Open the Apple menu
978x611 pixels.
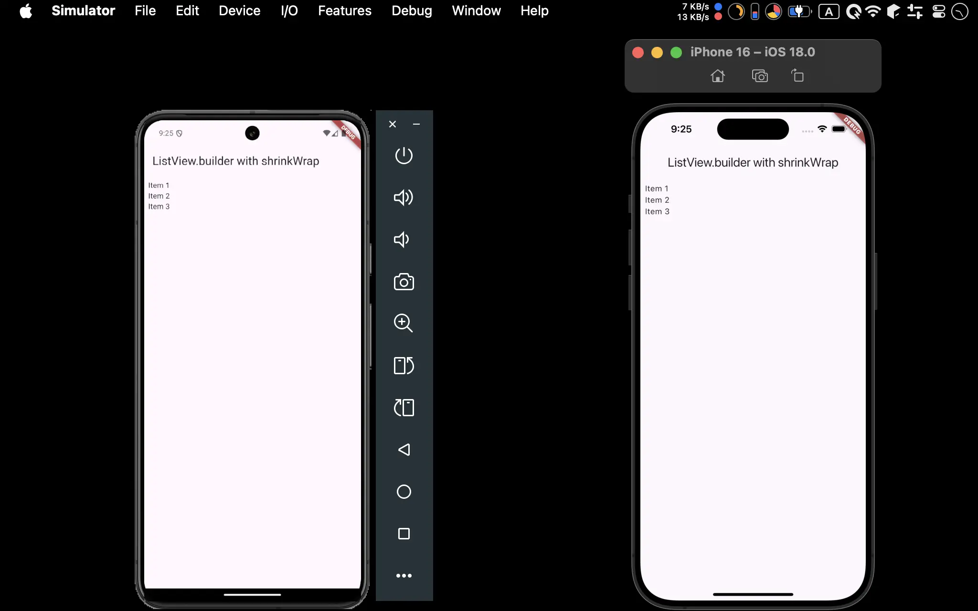pos(26,11)
